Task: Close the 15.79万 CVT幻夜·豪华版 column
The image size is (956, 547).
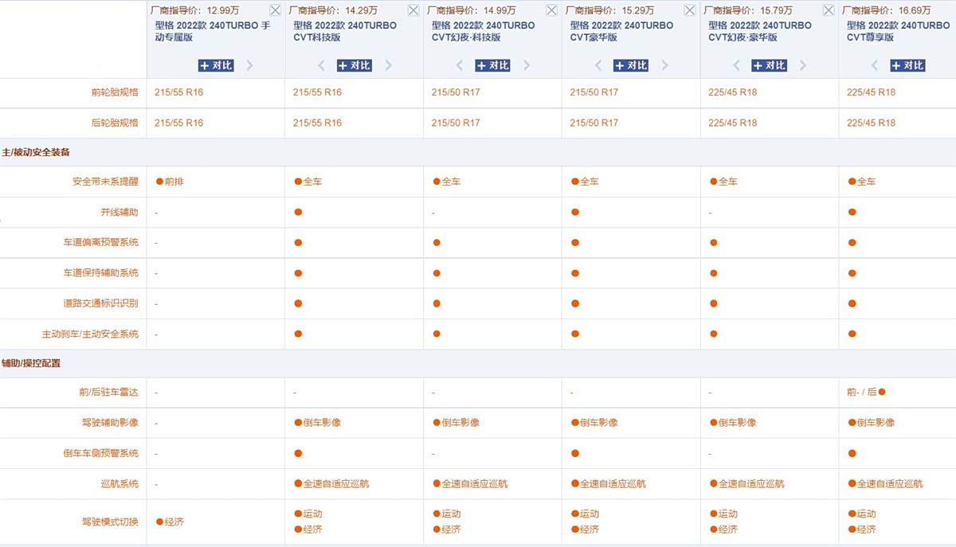Action: [829, 10]
